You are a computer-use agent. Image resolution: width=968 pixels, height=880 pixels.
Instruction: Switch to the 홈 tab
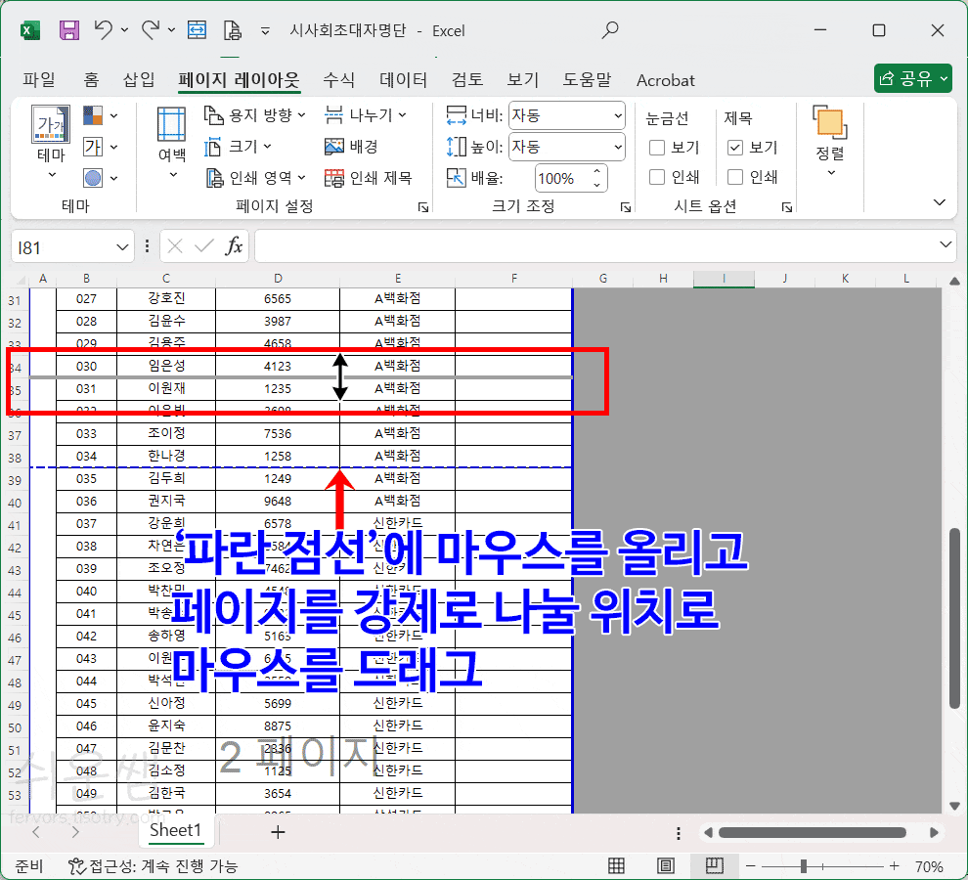pyautogui.click(x=91, y=79)
